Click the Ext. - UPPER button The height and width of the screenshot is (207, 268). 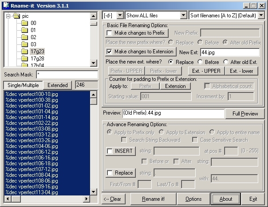206,71
